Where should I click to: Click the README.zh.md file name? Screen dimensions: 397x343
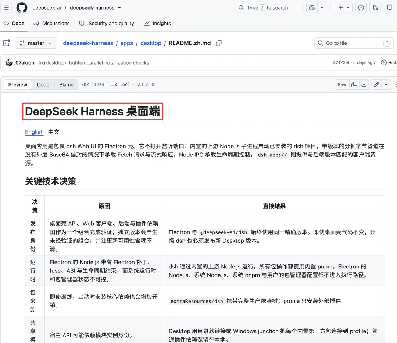pos(190,43)
